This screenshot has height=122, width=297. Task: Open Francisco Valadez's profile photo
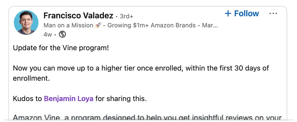[26, 23]
